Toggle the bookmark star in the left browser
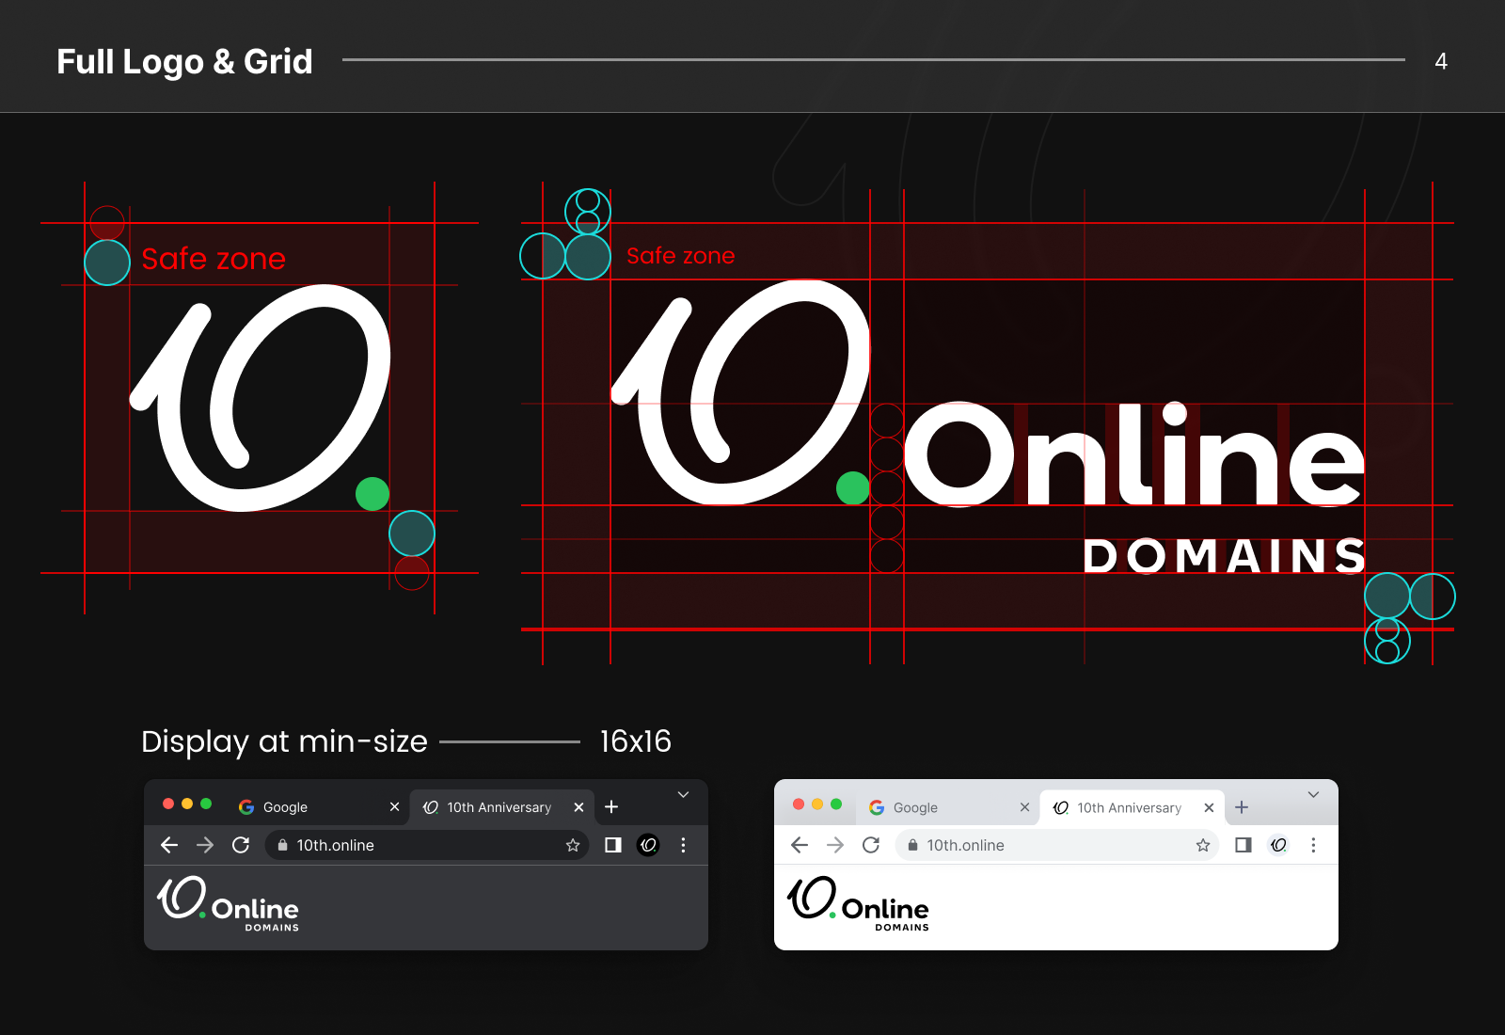 pos(571,845)
